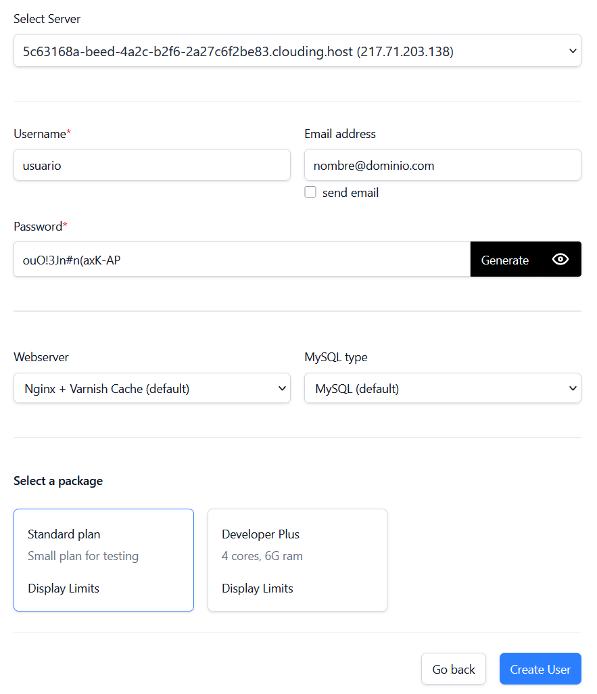Toggle password visibility with the eye icon
597x694 pixels.
pos(560,260)
